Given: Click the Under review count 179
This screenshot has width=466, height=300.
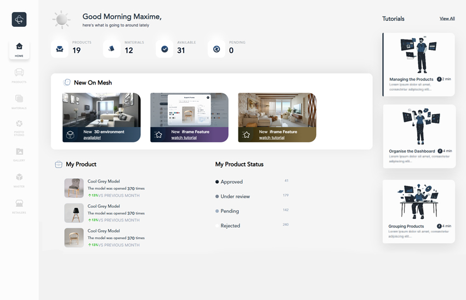Looking at the screenshot, I should 286,195.
